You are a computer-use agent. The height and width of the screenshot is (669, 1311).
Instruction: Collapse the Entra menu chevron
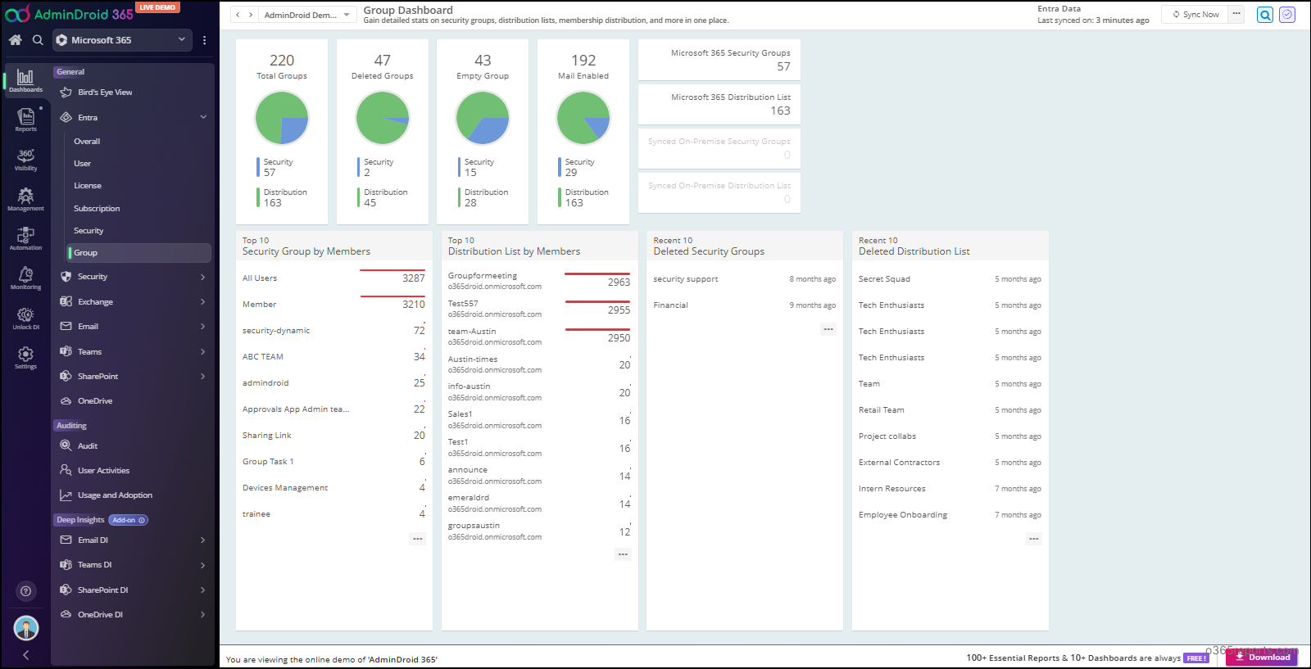click(203, 117)
